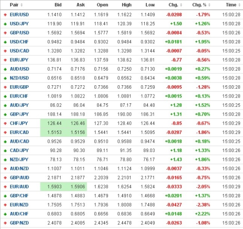Image resolution: width=243 pixels, height=229 pixels.
Task: Click the green up arrow beside AUD/CHF
Action: [5, 214]
